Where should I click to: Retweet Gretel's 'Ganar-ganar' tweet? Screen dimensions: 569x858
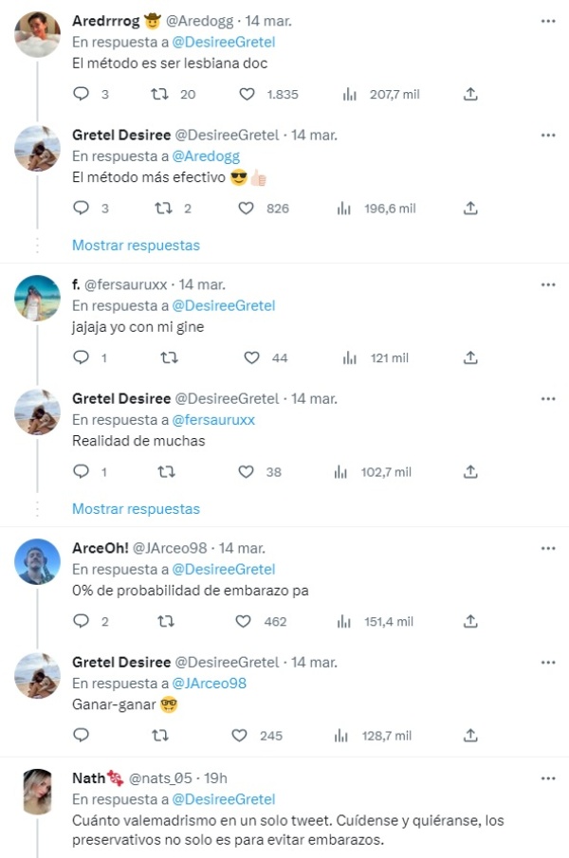159,735
